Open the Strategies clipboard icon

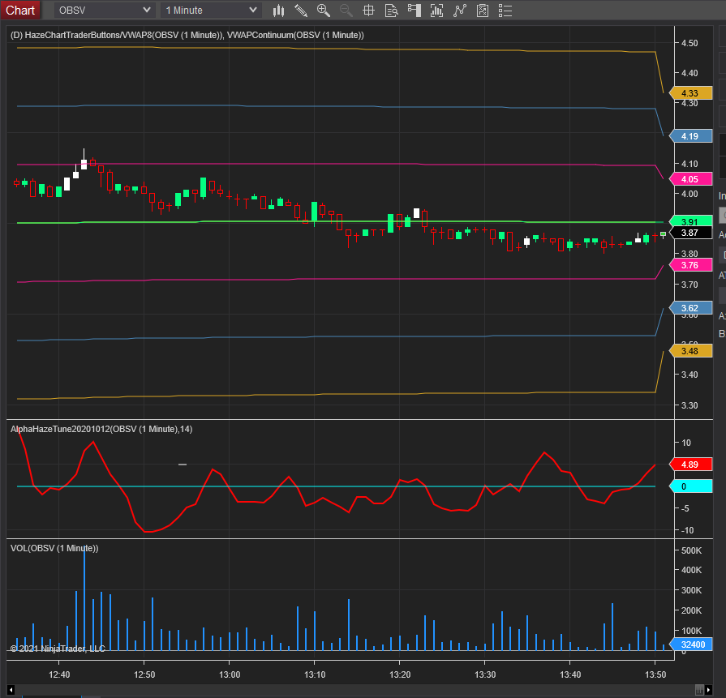tap(483, 11)
